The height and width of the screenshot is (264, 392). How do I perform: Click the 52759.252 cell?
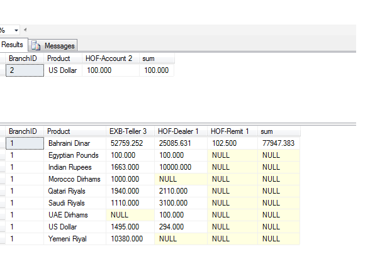pos(130,143)
